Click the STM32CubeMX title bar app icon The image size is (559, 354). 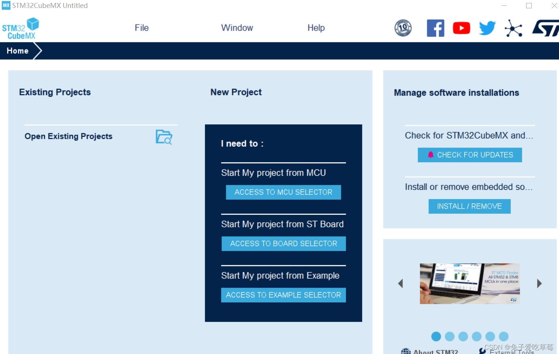point(6,5)
